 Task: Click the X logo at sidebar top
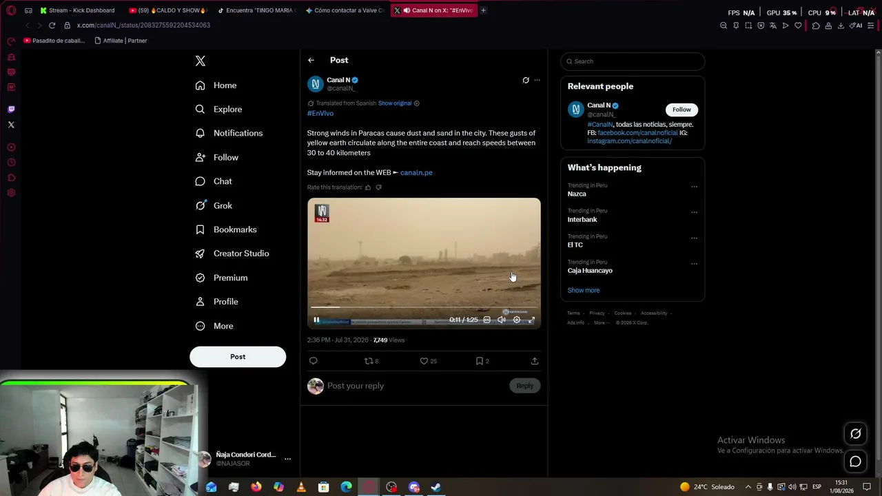click(x=201, y=61)
